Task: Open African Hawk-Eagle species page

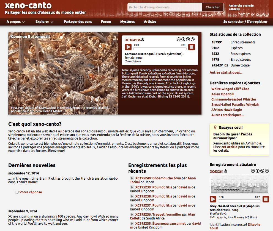Action: point(227,110)
